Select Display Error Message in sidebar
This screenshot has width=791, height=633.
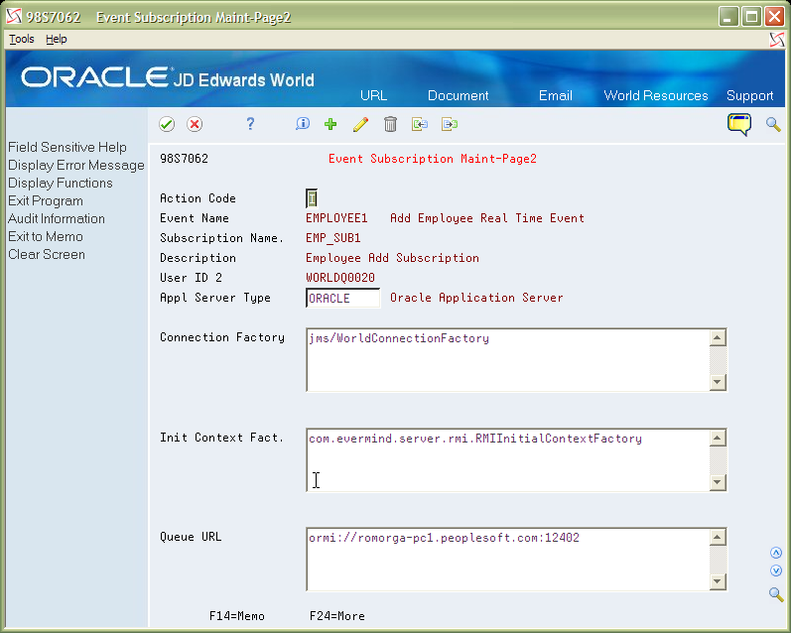click(x=76, y=166)
